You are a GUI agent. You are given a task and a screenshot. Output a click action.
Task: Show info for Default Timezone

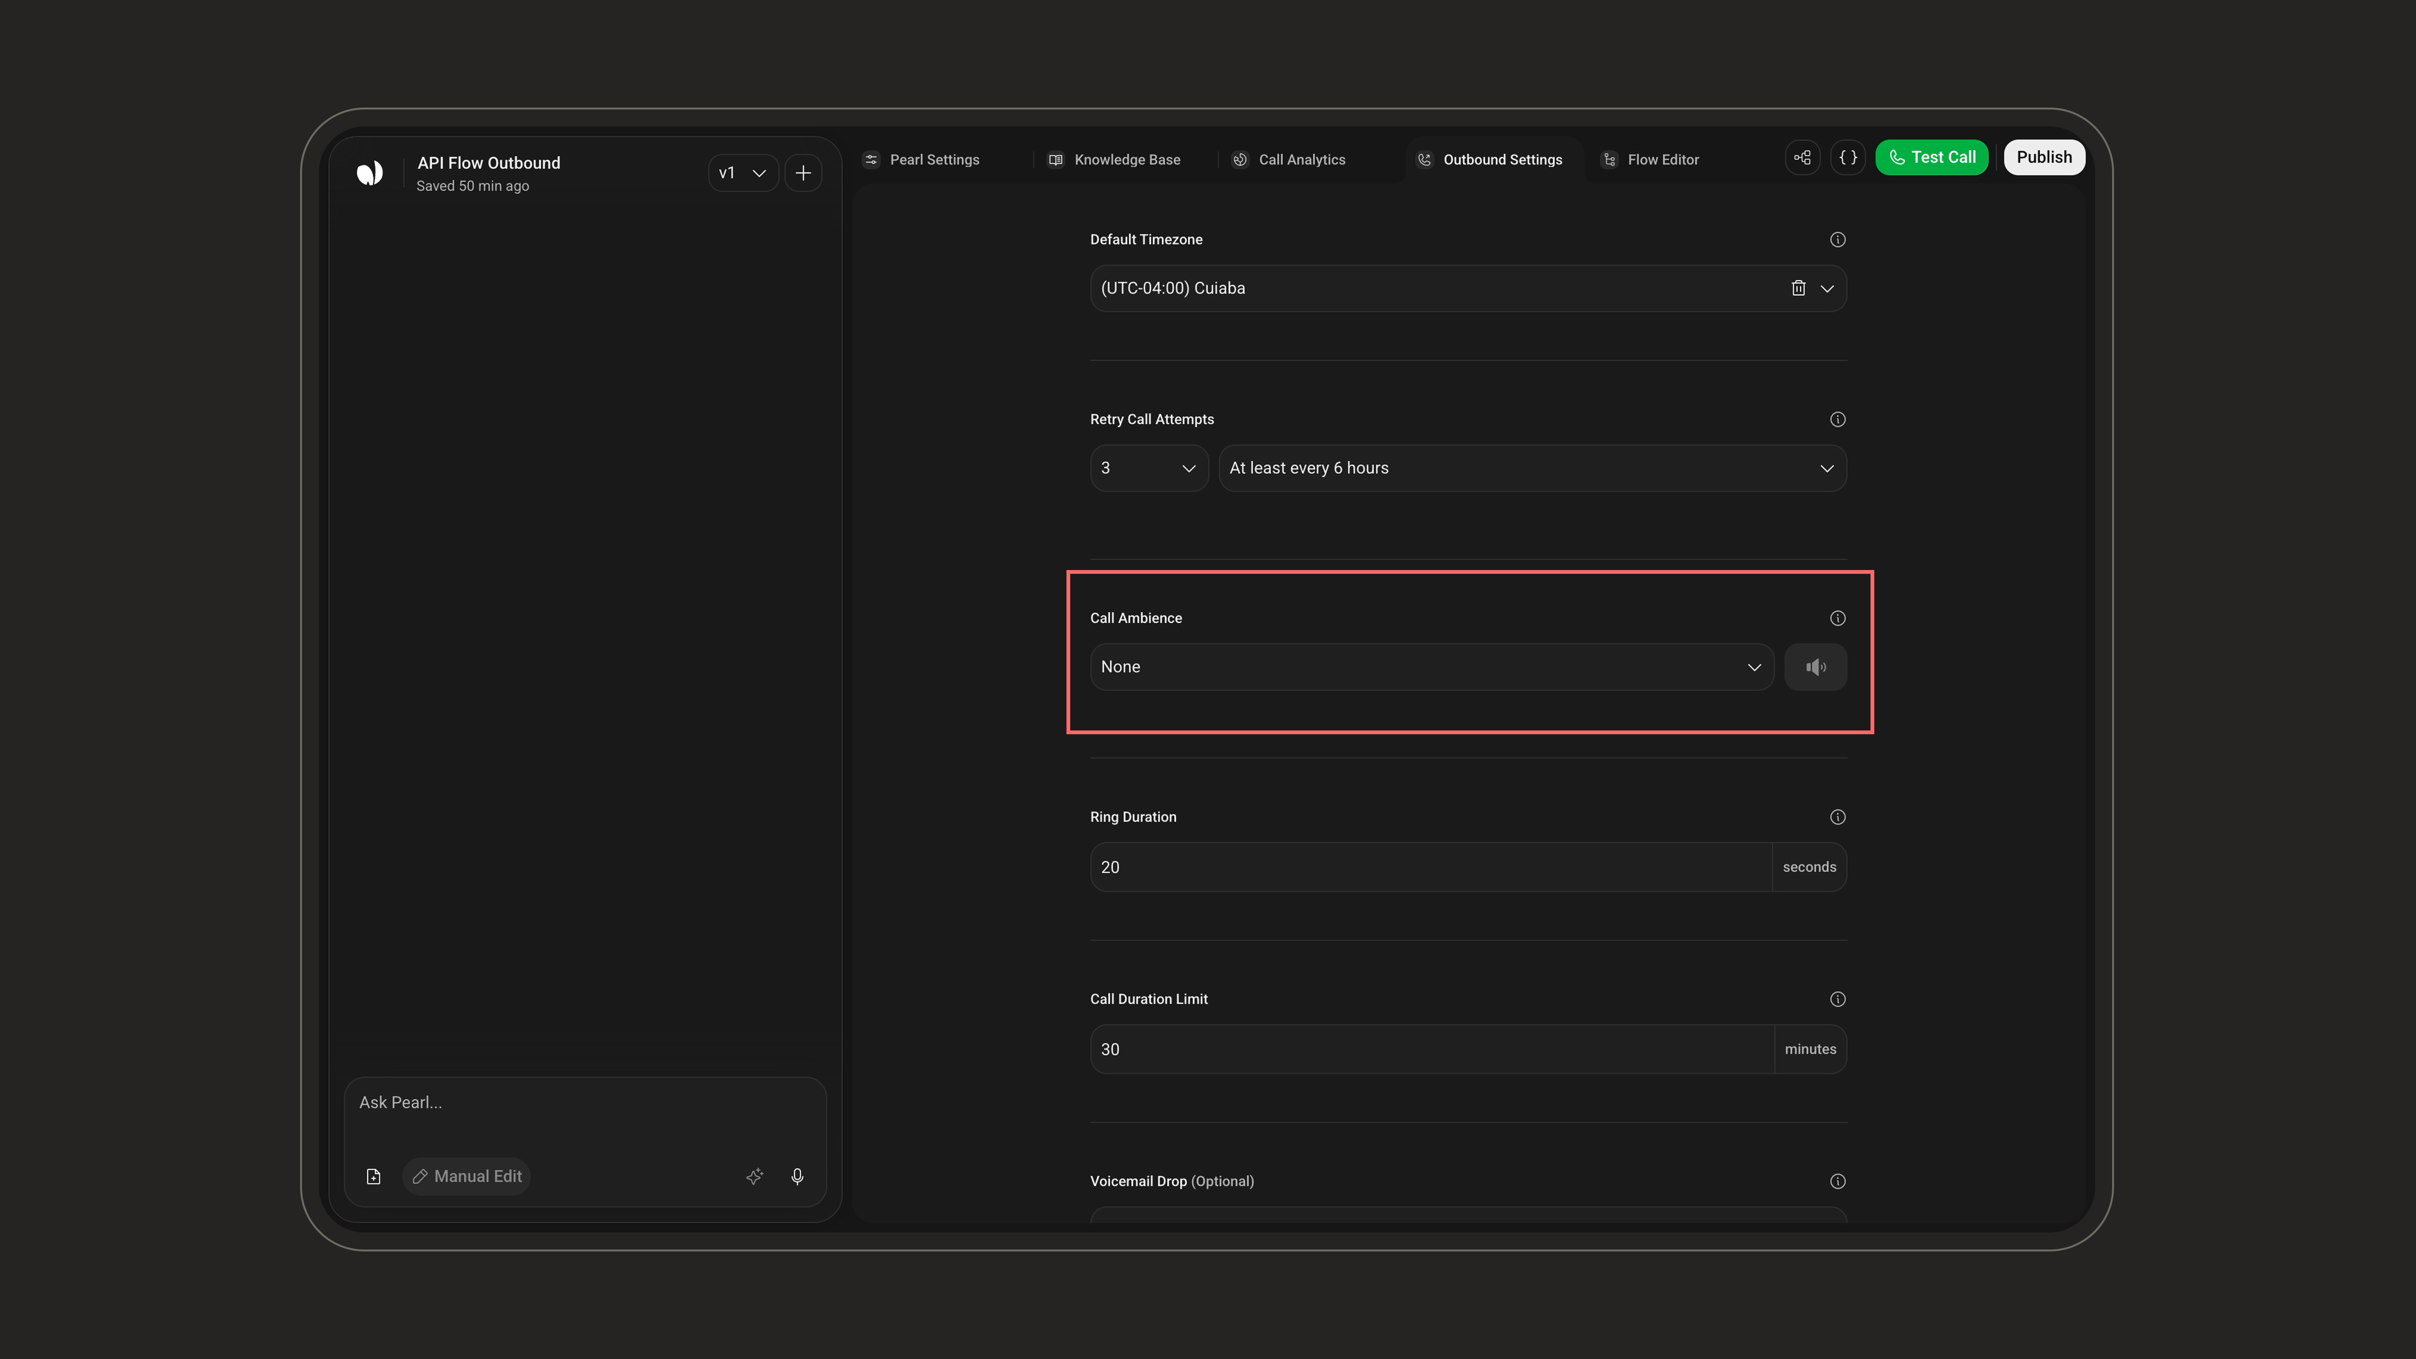click(x=1837, y=240)
